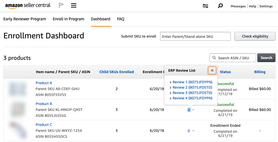Click the Product C thumbnail image

[18, 130]
